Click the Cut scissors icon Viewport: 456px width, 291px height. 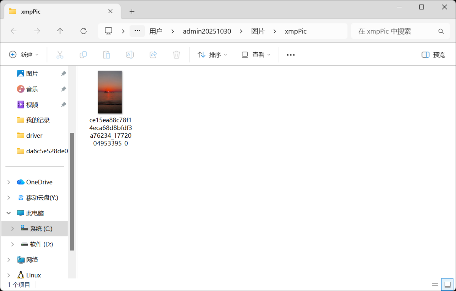pyautogui.click(x=60, y=55)
